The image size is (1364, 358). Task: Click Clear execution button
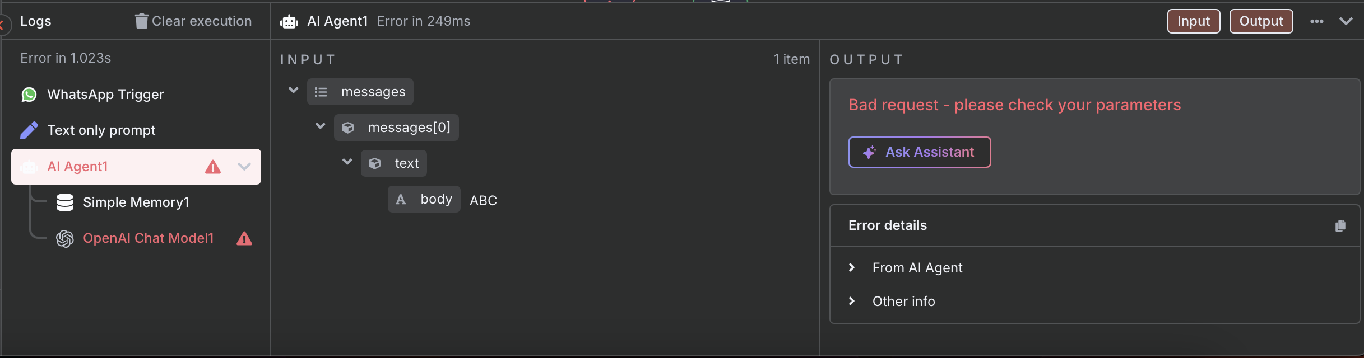click(x=193, y=21)
